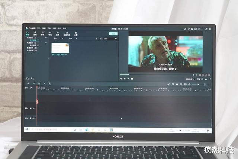Lock audio track 1
Viewport: 238px width, 159px height.
tap(30, 118)
